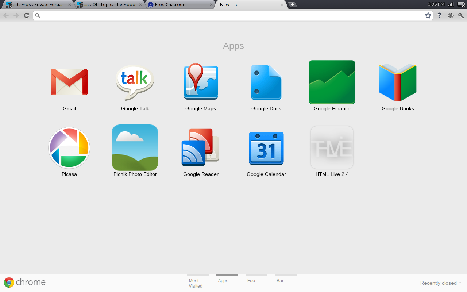Close the New Tab tab
Screen dimensions: 467x292
click(282, 5)
